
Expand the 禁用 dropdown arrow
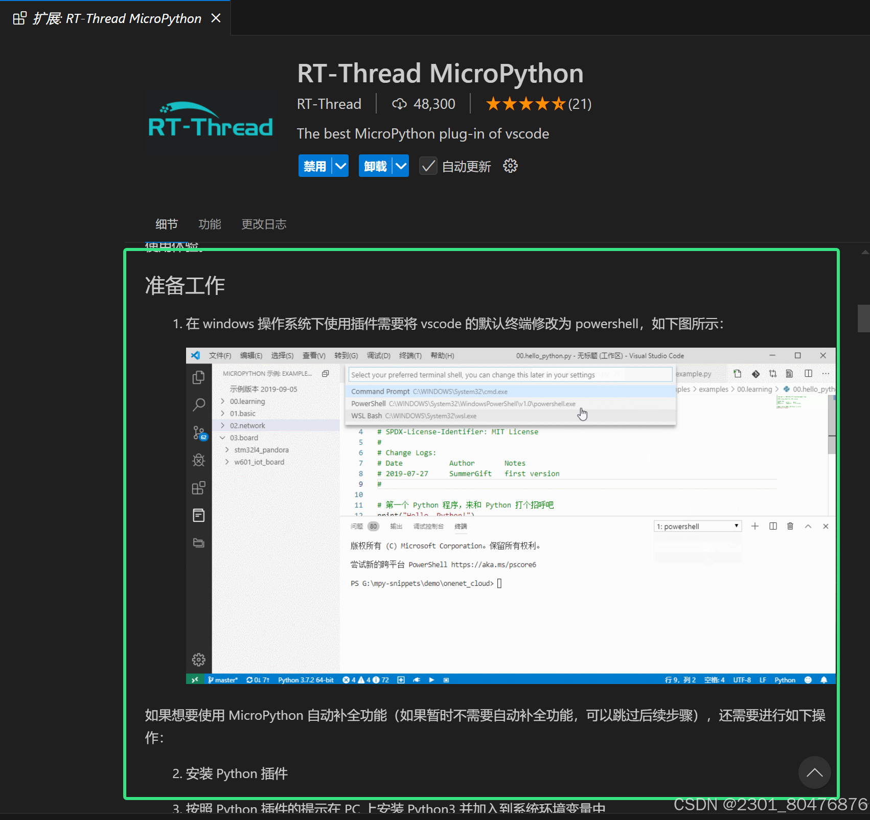point(340,166)
